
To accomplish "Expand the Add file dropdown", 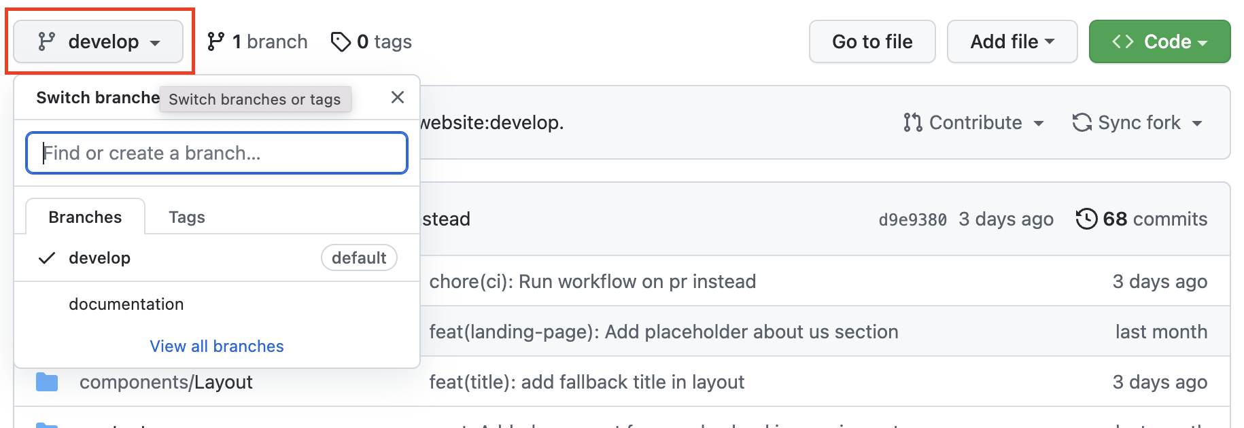I will 1012,41.
